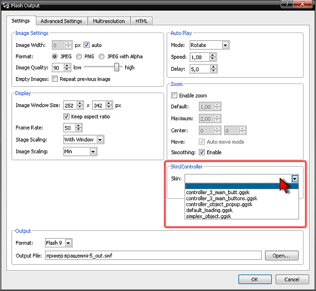Click the Skin dropdown arrow
This screenshot has height=291, width=316.
(x=295, y=178)
